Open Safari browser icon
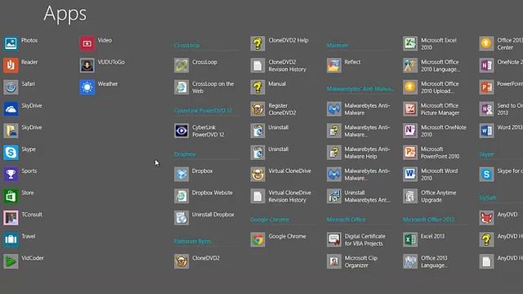 click(11, 87)
